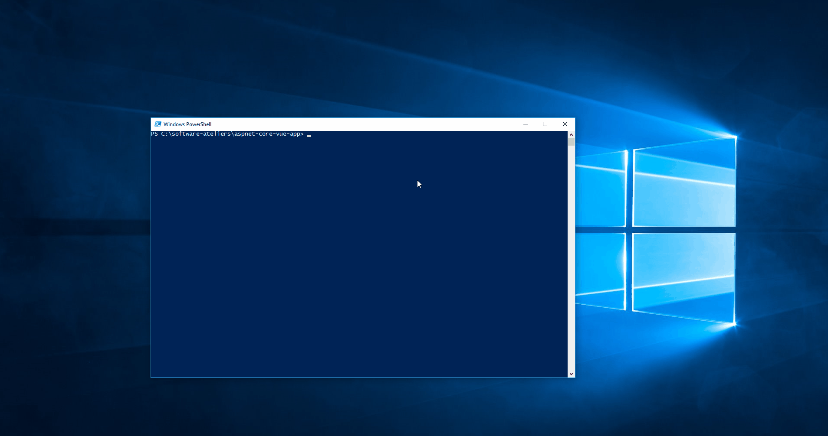This screenshot has height=436, width=828.
Task: Click the scrollbar up arrow in PowerShell
Action: [x=571, y=135]
